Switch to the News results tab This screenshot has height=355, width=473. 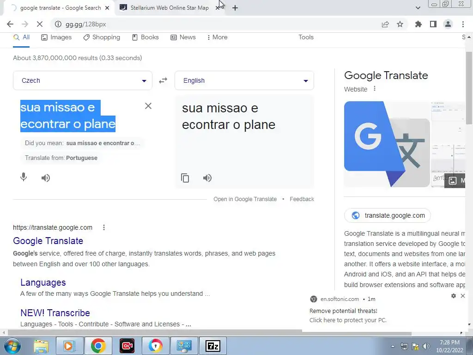coord(183,37)
